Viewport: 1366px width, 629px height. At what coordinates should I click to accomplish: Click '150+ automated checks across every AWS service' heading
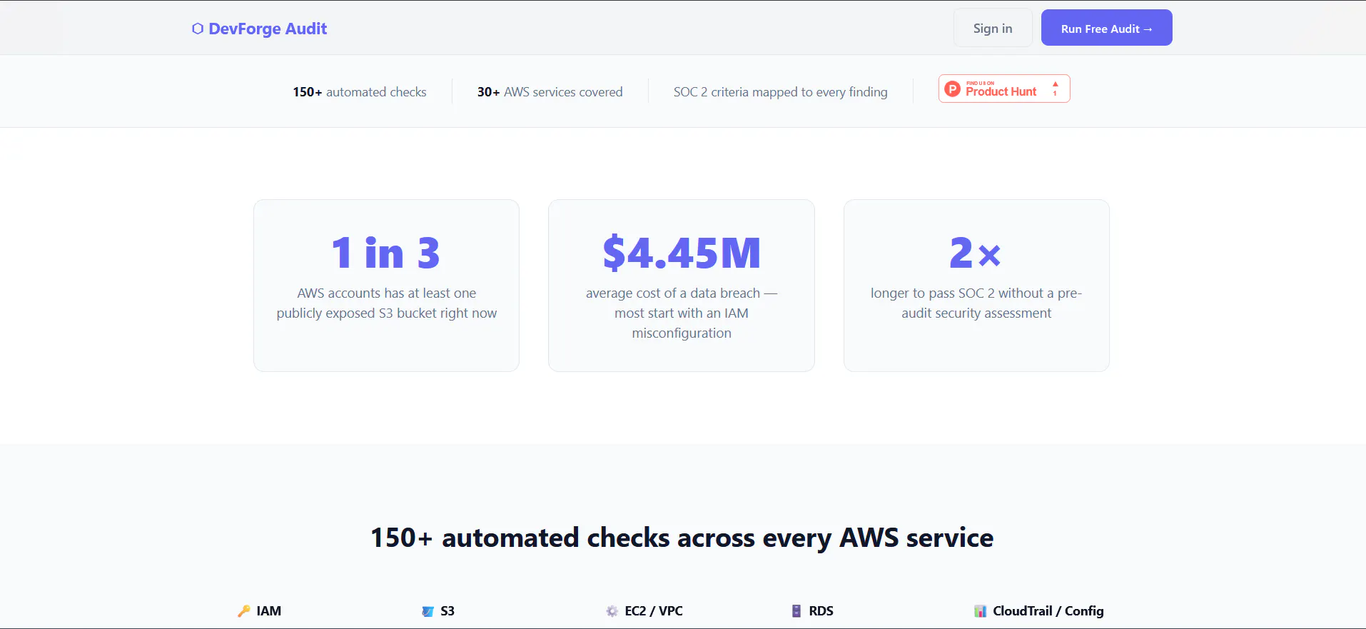point(682,538)
